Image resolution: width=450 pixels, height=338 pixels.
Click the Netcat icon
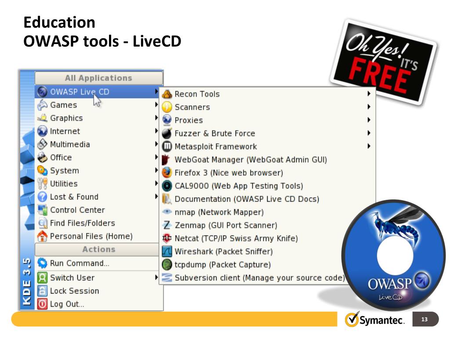(167, 238)
